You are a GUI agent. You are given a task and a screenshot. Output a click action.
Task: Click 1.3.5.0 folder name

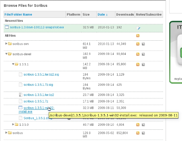(24, 125)
